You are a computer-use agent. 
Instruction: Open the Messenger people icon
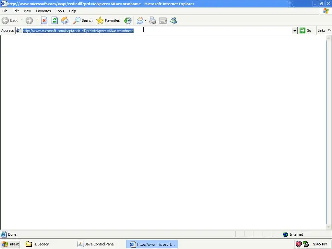click(x=173, y=20)
